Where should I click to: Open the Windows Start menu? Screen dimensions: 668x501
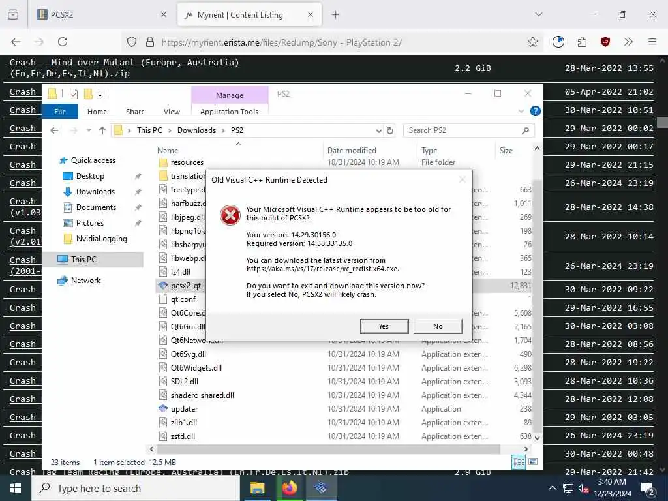[16, 488]
